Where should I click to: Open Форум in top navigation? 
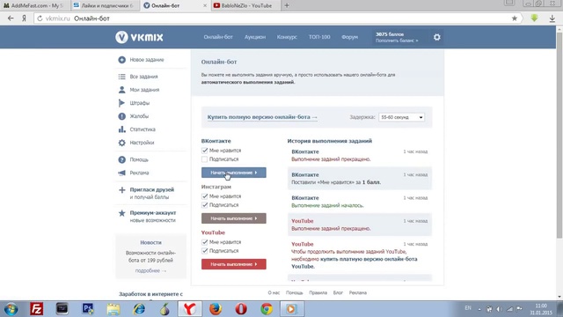point(350,37)
